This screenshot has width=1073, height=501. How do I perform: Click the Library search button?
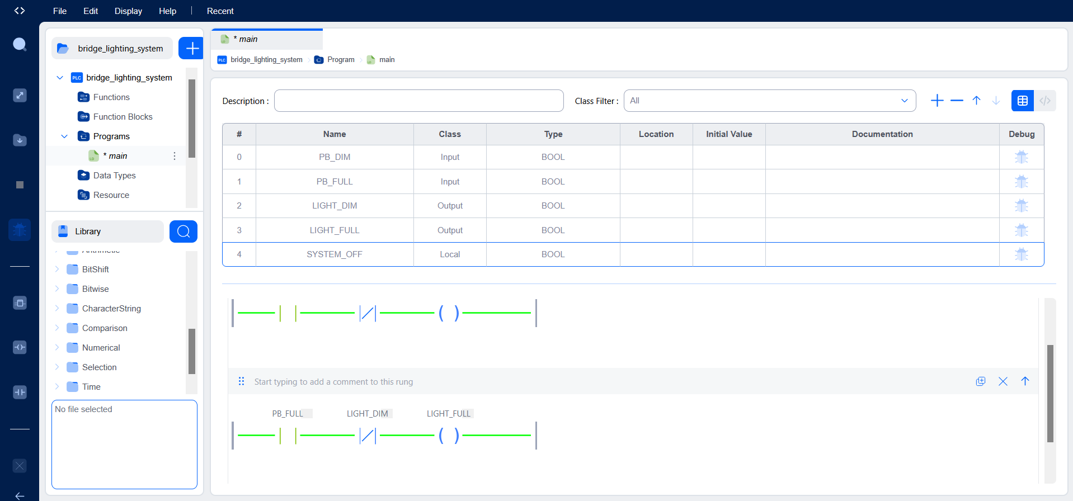coord(183,231)
